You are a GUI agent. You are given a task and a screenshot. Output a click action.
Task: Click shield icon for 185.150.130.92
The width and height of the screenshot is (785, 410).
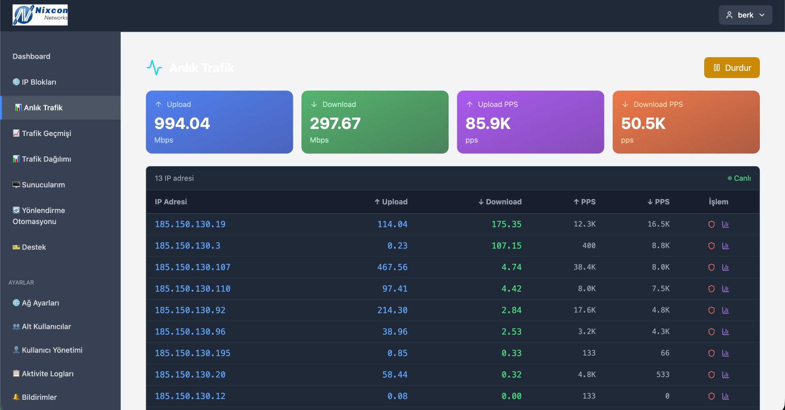pos(711,310)
